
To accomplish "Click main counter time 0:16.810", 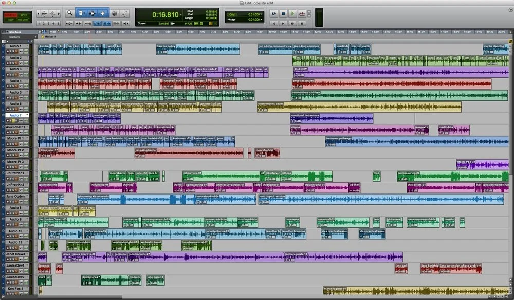I will [165, 15].
